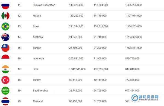Click the Saudi Arabia country name

click(40, 91)
